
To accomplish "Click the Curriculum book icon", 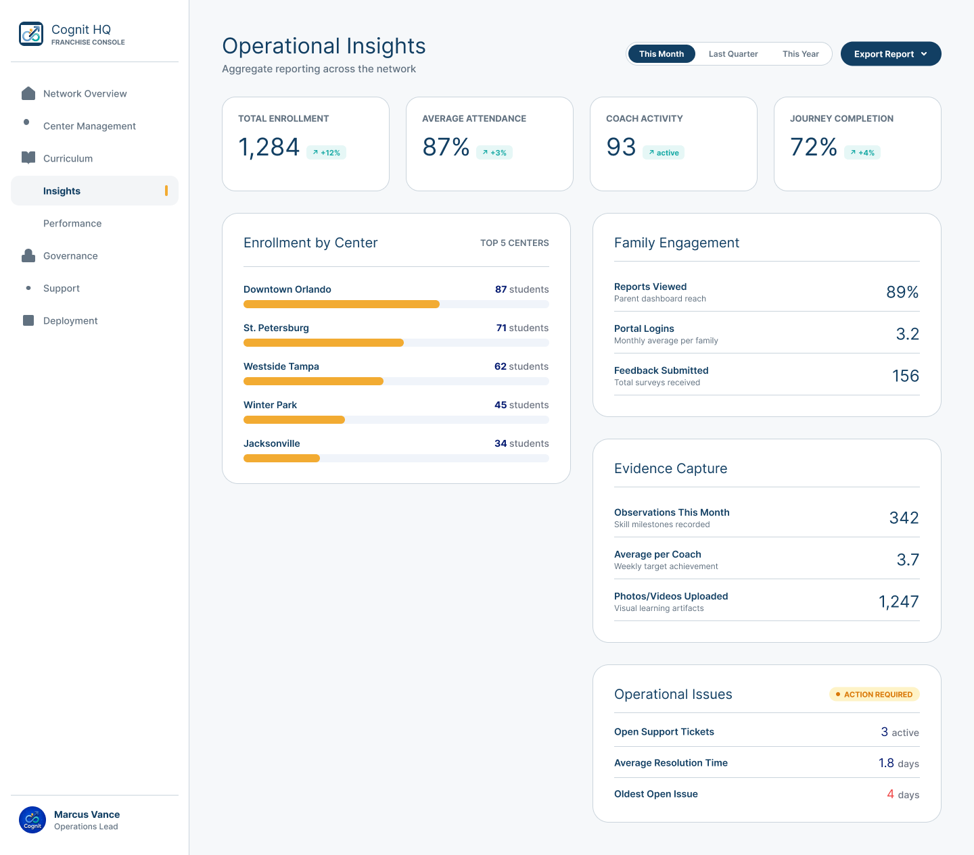I will (x=28, y=158).
